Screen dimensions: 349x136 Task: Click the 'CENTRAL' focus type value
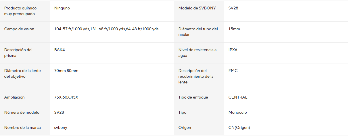click(238, 97)
